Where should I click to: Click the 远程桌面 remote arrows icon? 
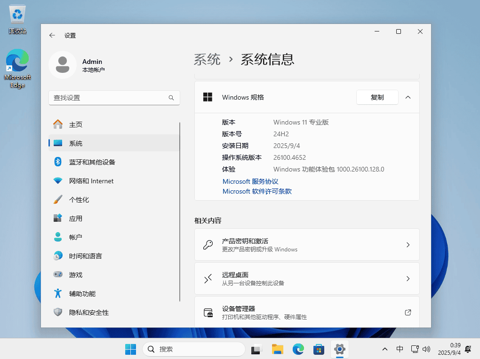tap(208, 279)
